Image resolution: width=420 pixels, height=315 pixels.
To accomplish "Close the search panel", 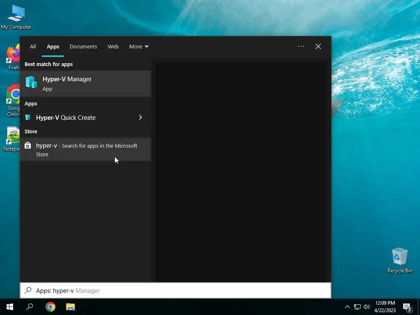I will tap(318, 46).
